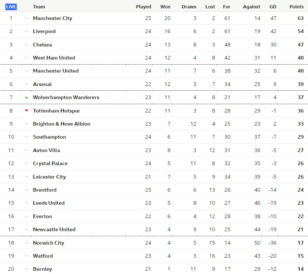Screen dimensions: 308x274
Task: Click Norwich City no-change dash indicator
Action: (27, 243)
